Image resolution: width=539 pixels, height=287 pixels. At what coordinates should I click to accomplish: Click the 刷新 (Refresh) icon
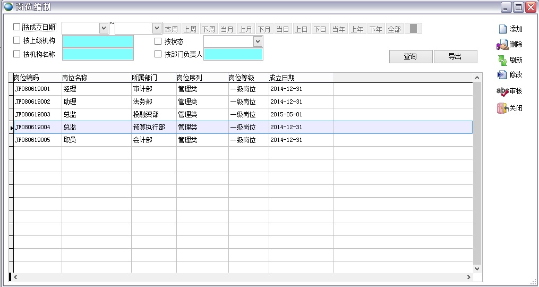[x=502, y=60]
